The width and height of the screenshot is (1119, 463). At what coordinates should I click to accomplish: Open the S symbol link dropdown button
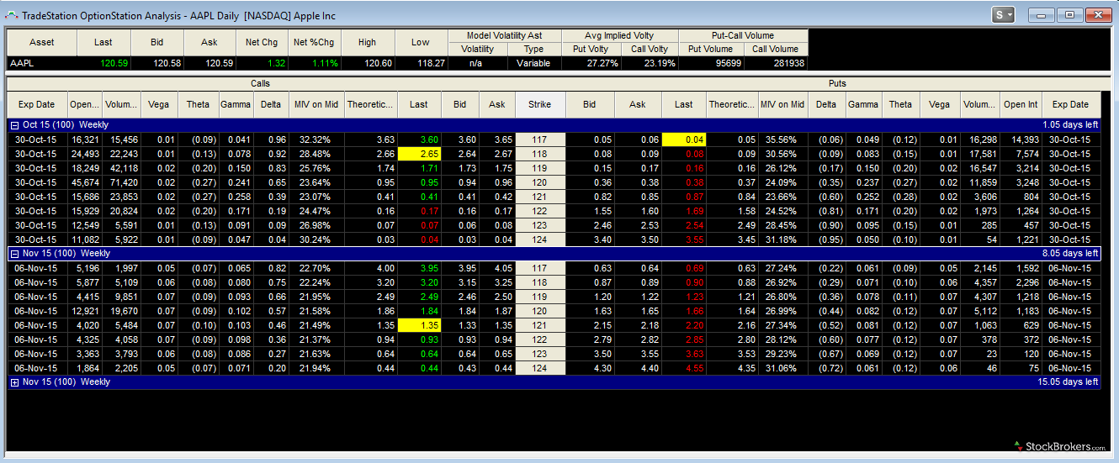[1004, 14]
